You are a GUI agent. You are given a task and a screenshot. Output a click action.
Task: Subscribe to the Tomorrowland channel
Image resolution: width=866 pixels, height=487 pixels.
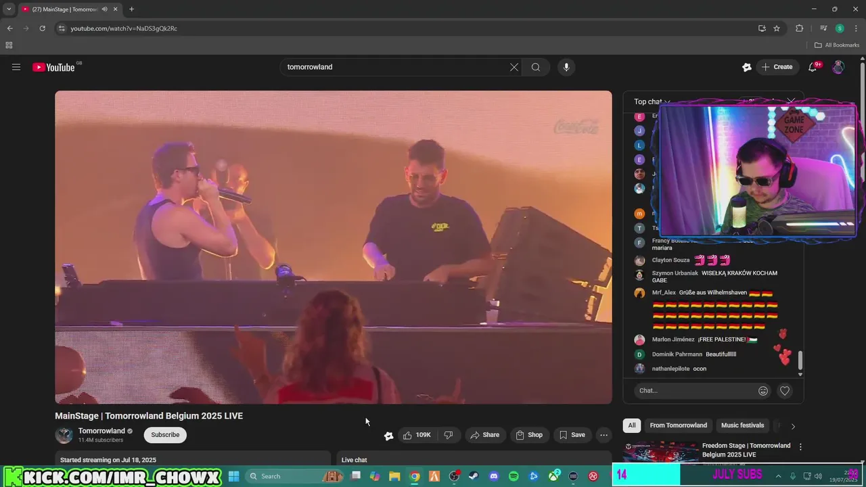(165, 435)
